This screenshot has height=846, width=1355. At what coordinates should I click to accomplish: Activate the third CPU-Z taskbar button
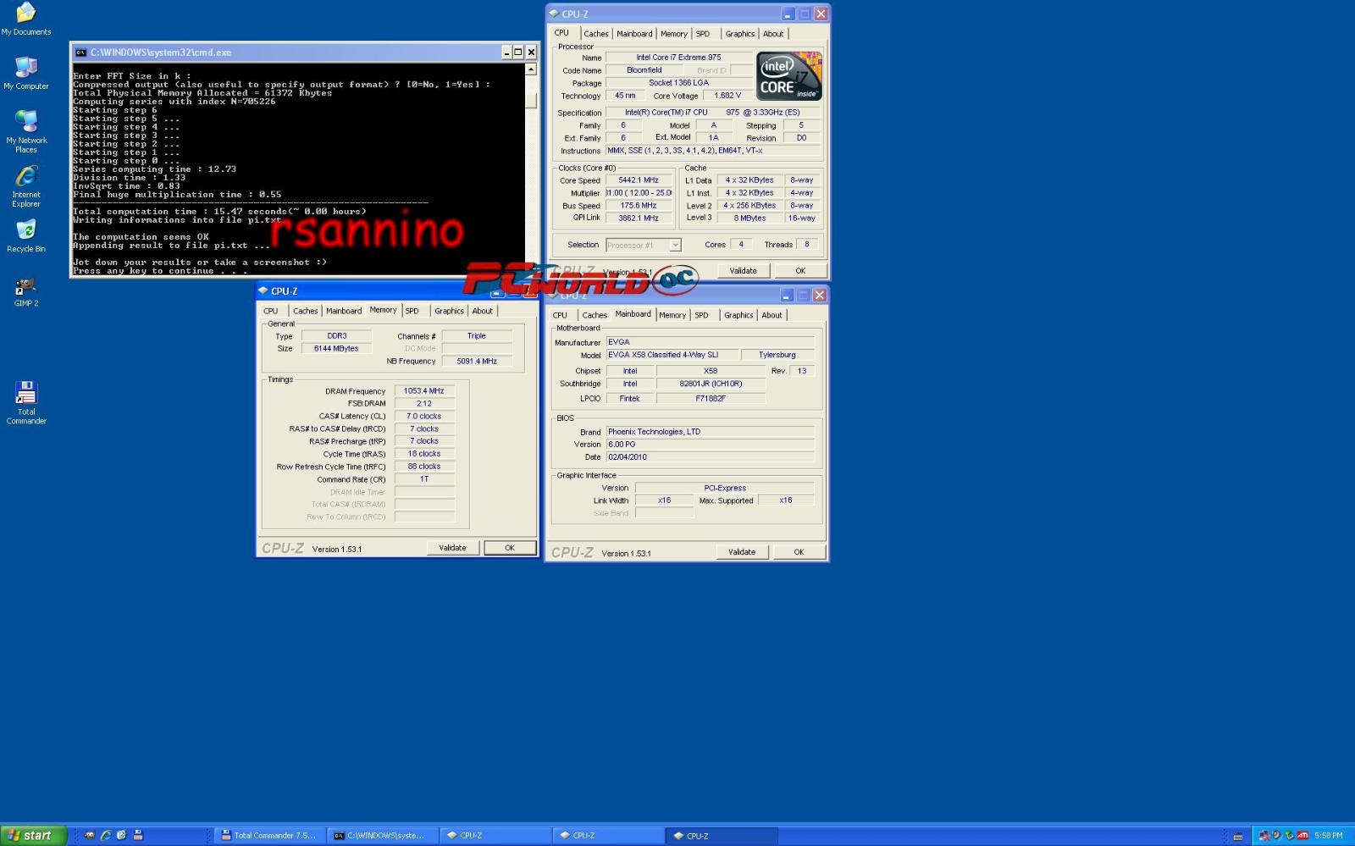[721, 835]
